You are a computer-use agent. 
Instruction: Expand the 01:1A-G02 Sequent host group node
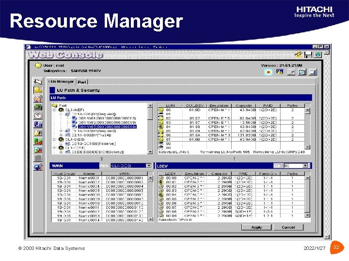click(x=61, y=131)
